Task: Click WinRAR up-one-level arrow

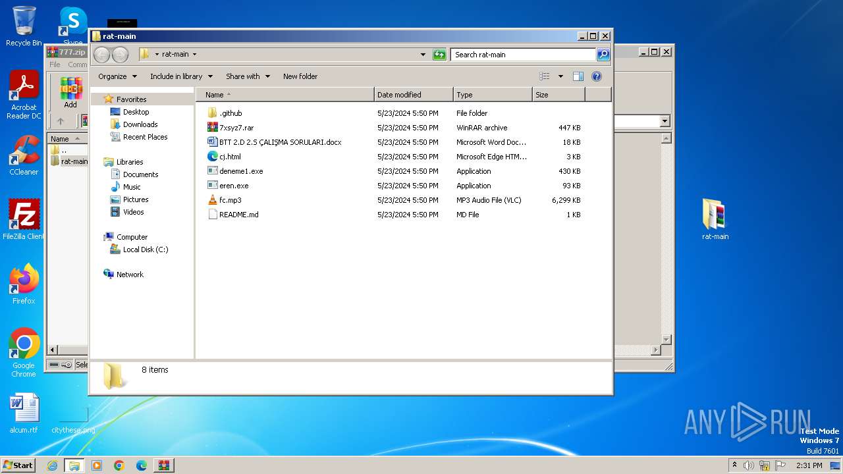Action: coord(61,121)
